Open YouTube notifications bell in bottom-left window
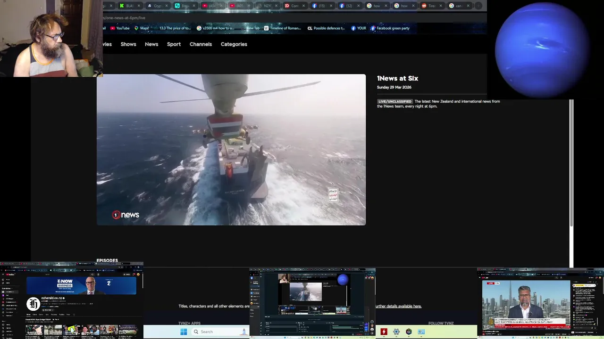The width and height of the screenshot is (604, 339). 134,274
